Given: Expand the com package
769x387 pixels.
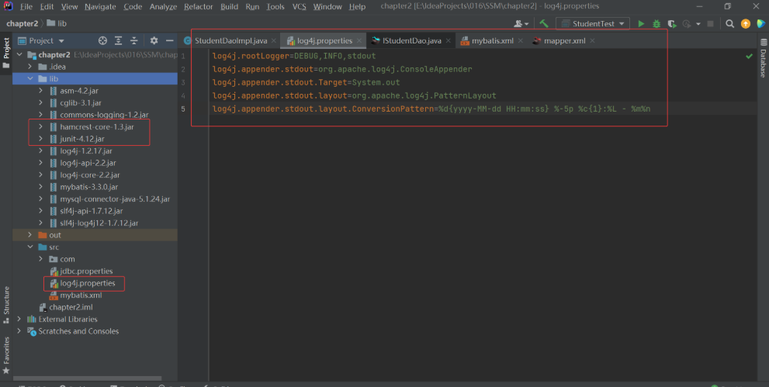Looking at the screenshot, I should coord(40,259).
